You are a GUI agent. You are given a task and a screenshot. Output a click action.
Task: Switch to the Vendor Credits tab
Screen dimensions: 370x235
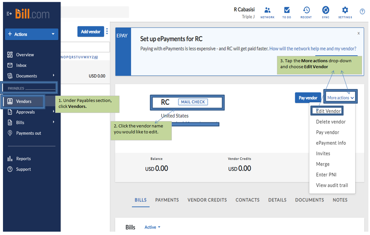point(207,200)
